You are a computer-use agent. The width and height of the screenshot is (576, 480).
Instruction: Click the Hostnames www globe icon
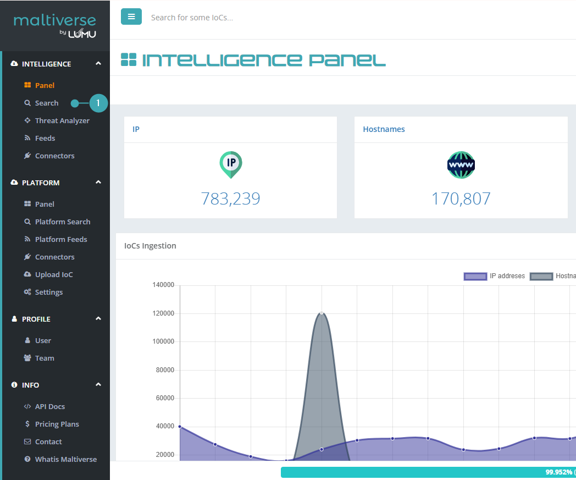(x=461, y=164)
